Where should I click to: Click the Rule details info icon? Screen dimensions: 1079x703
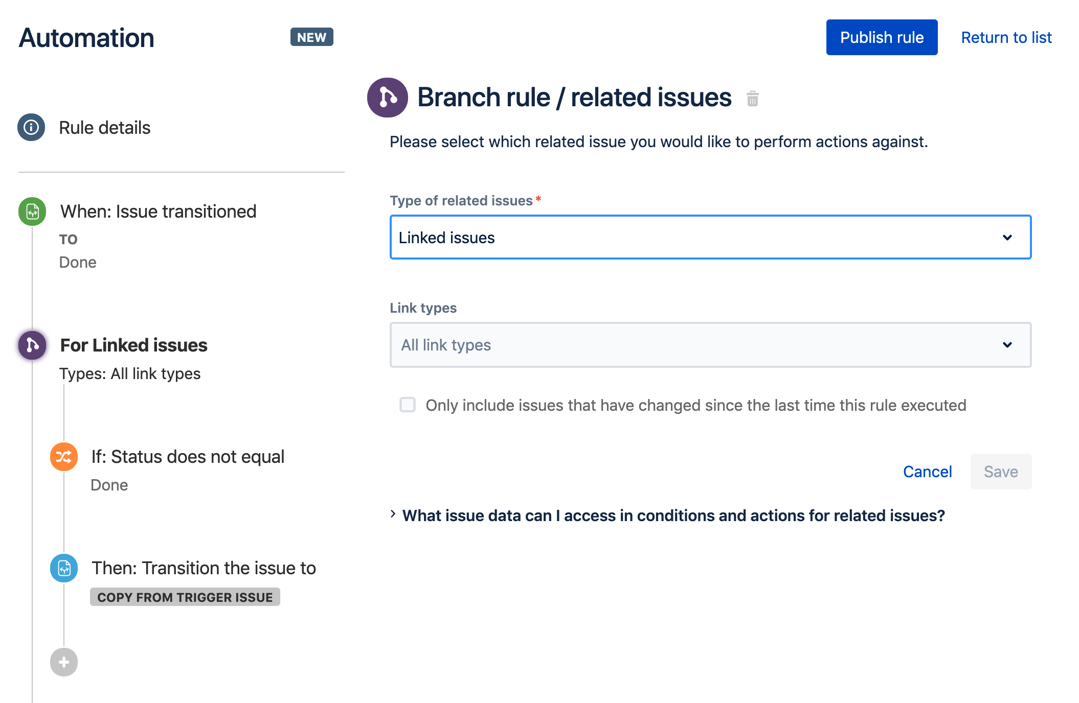point(31,127)
